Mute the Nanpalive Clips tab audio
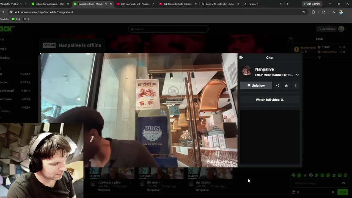 (106, 4)
